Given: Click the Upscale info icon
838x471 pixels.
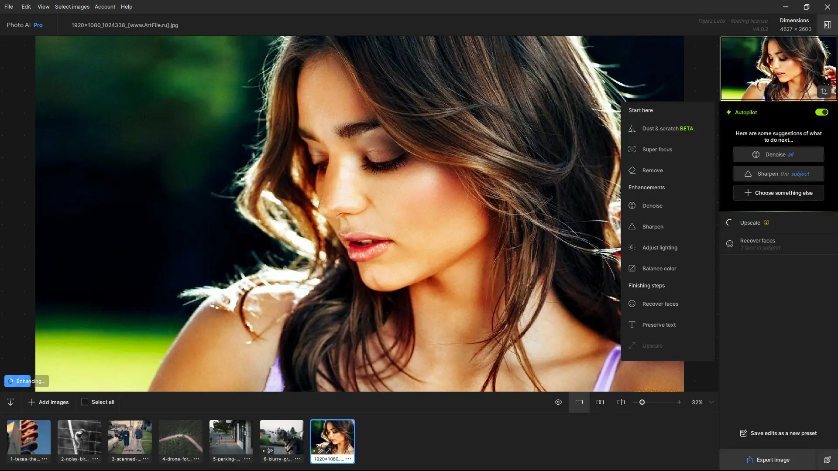Looking at the screenshot, I should pyautogui.click(x=766, y=222).
